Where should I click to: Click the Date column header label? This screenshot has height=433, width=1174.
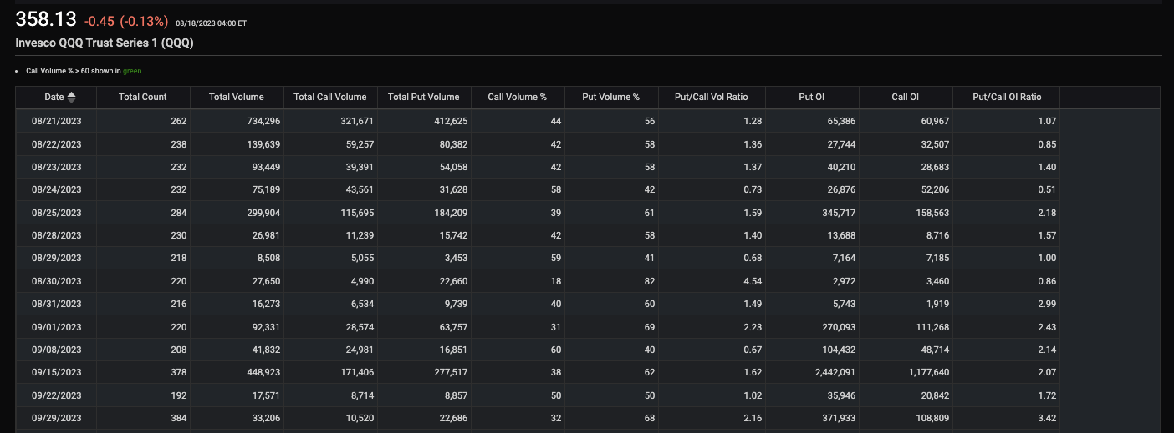tap(54, 97)
